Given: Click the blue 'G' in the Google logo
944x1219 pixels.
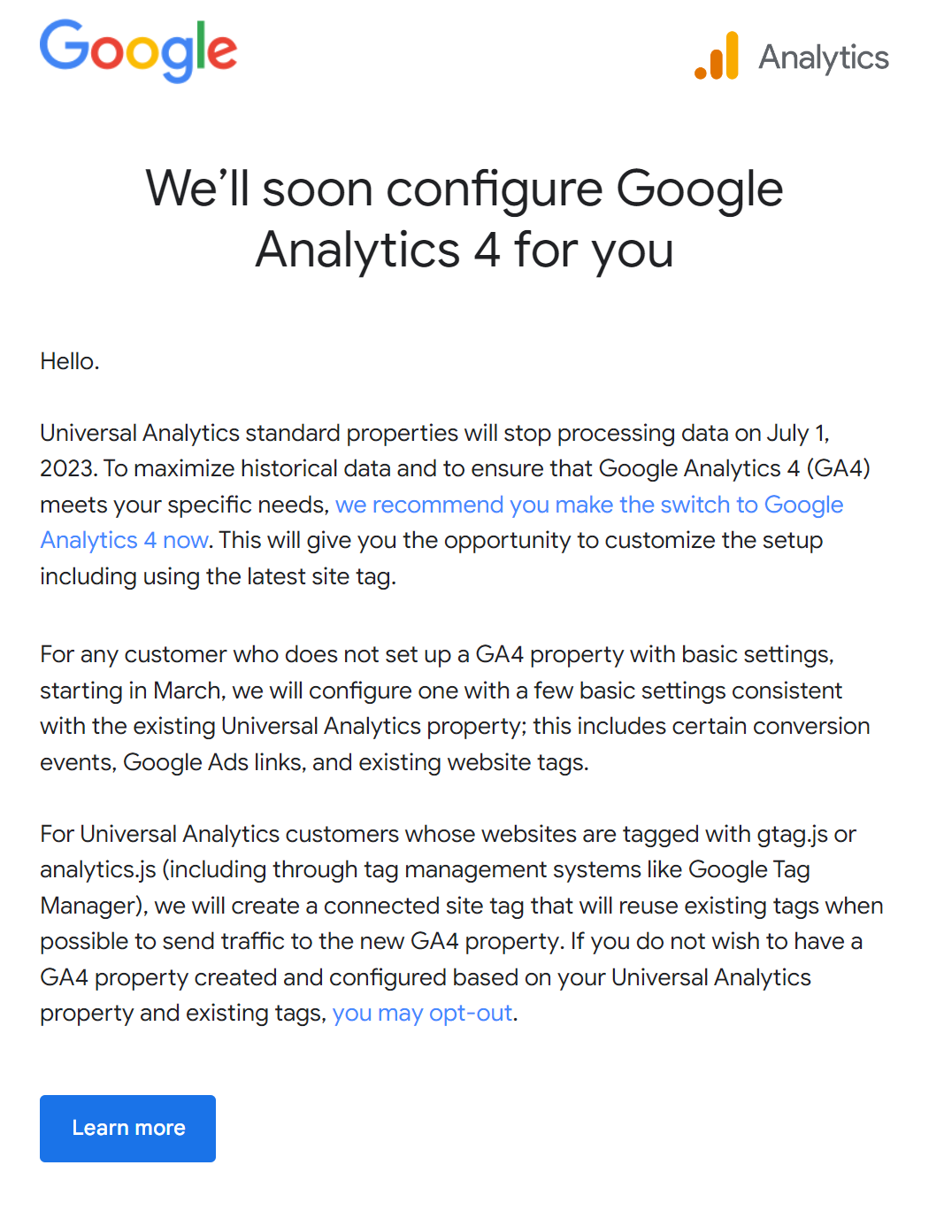Looking at the screenshot, I should coord(62,44).
